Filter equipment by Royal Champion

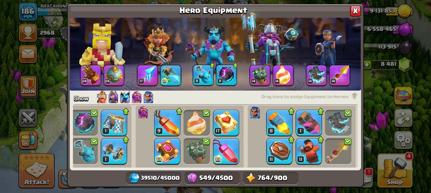pos(148,97)
